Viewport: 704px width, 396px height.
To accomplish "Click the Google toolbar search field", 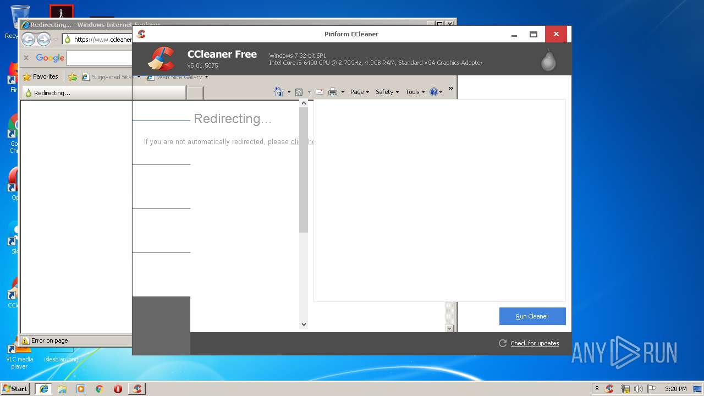I will click(100, 58).
